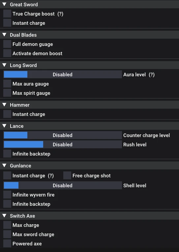
Task: Enable Free charge shot checkbox
Action: tap(67, 175)
